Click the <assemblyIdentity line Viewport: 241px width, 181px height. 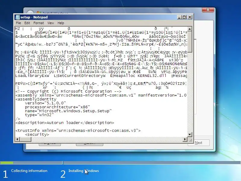(36, 99)
